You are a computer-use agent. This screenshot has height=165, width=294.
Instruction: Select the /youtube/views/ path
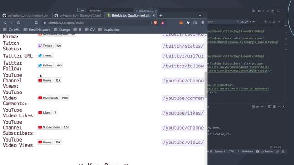coord(183,143)
